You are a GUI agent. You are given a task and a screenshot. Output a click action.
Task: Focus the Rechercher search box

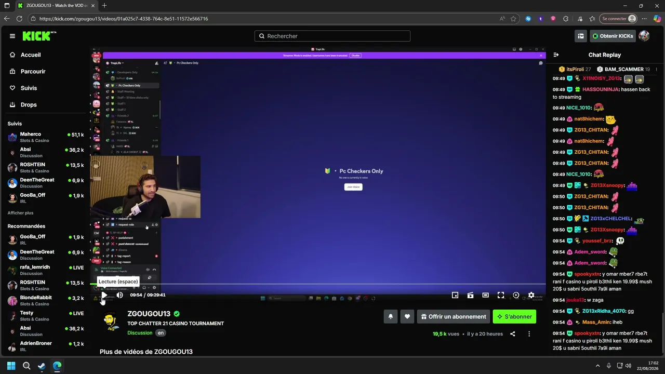click(332, 36)
